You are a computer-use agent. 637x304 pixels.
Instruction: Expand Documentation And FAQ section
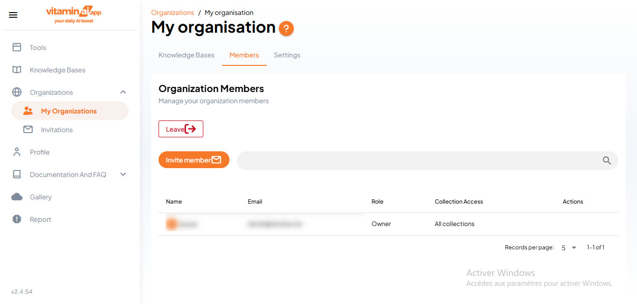click(x=123, y=174)
